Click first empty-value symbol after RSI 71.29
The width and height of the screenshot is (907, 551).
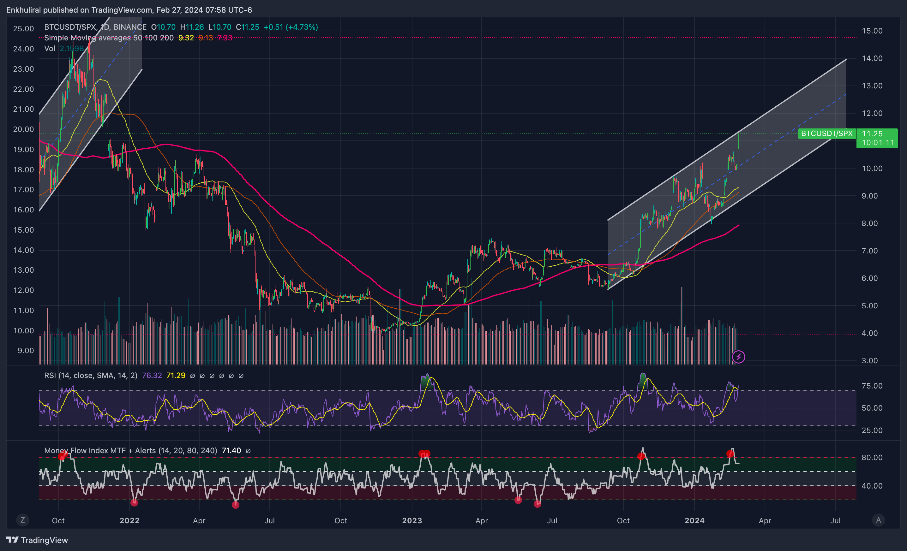(x=193, y=376)
